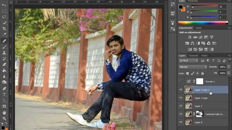
Task: Select the Path Selection tool
Action: 4,100
